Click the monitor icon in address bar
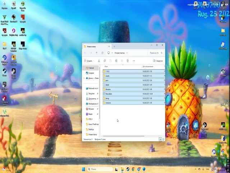 (x=109, y=53)
